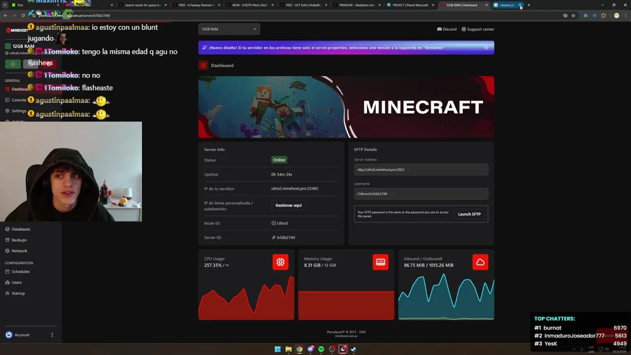Open Account three-dot options menu
Screen dimensions: 631x355
click(x=52, y=335)
